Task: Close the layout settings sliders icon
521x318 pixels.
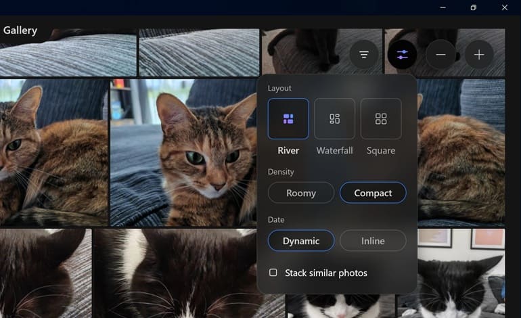Action: pyautogui.click(x=402, y=55)
